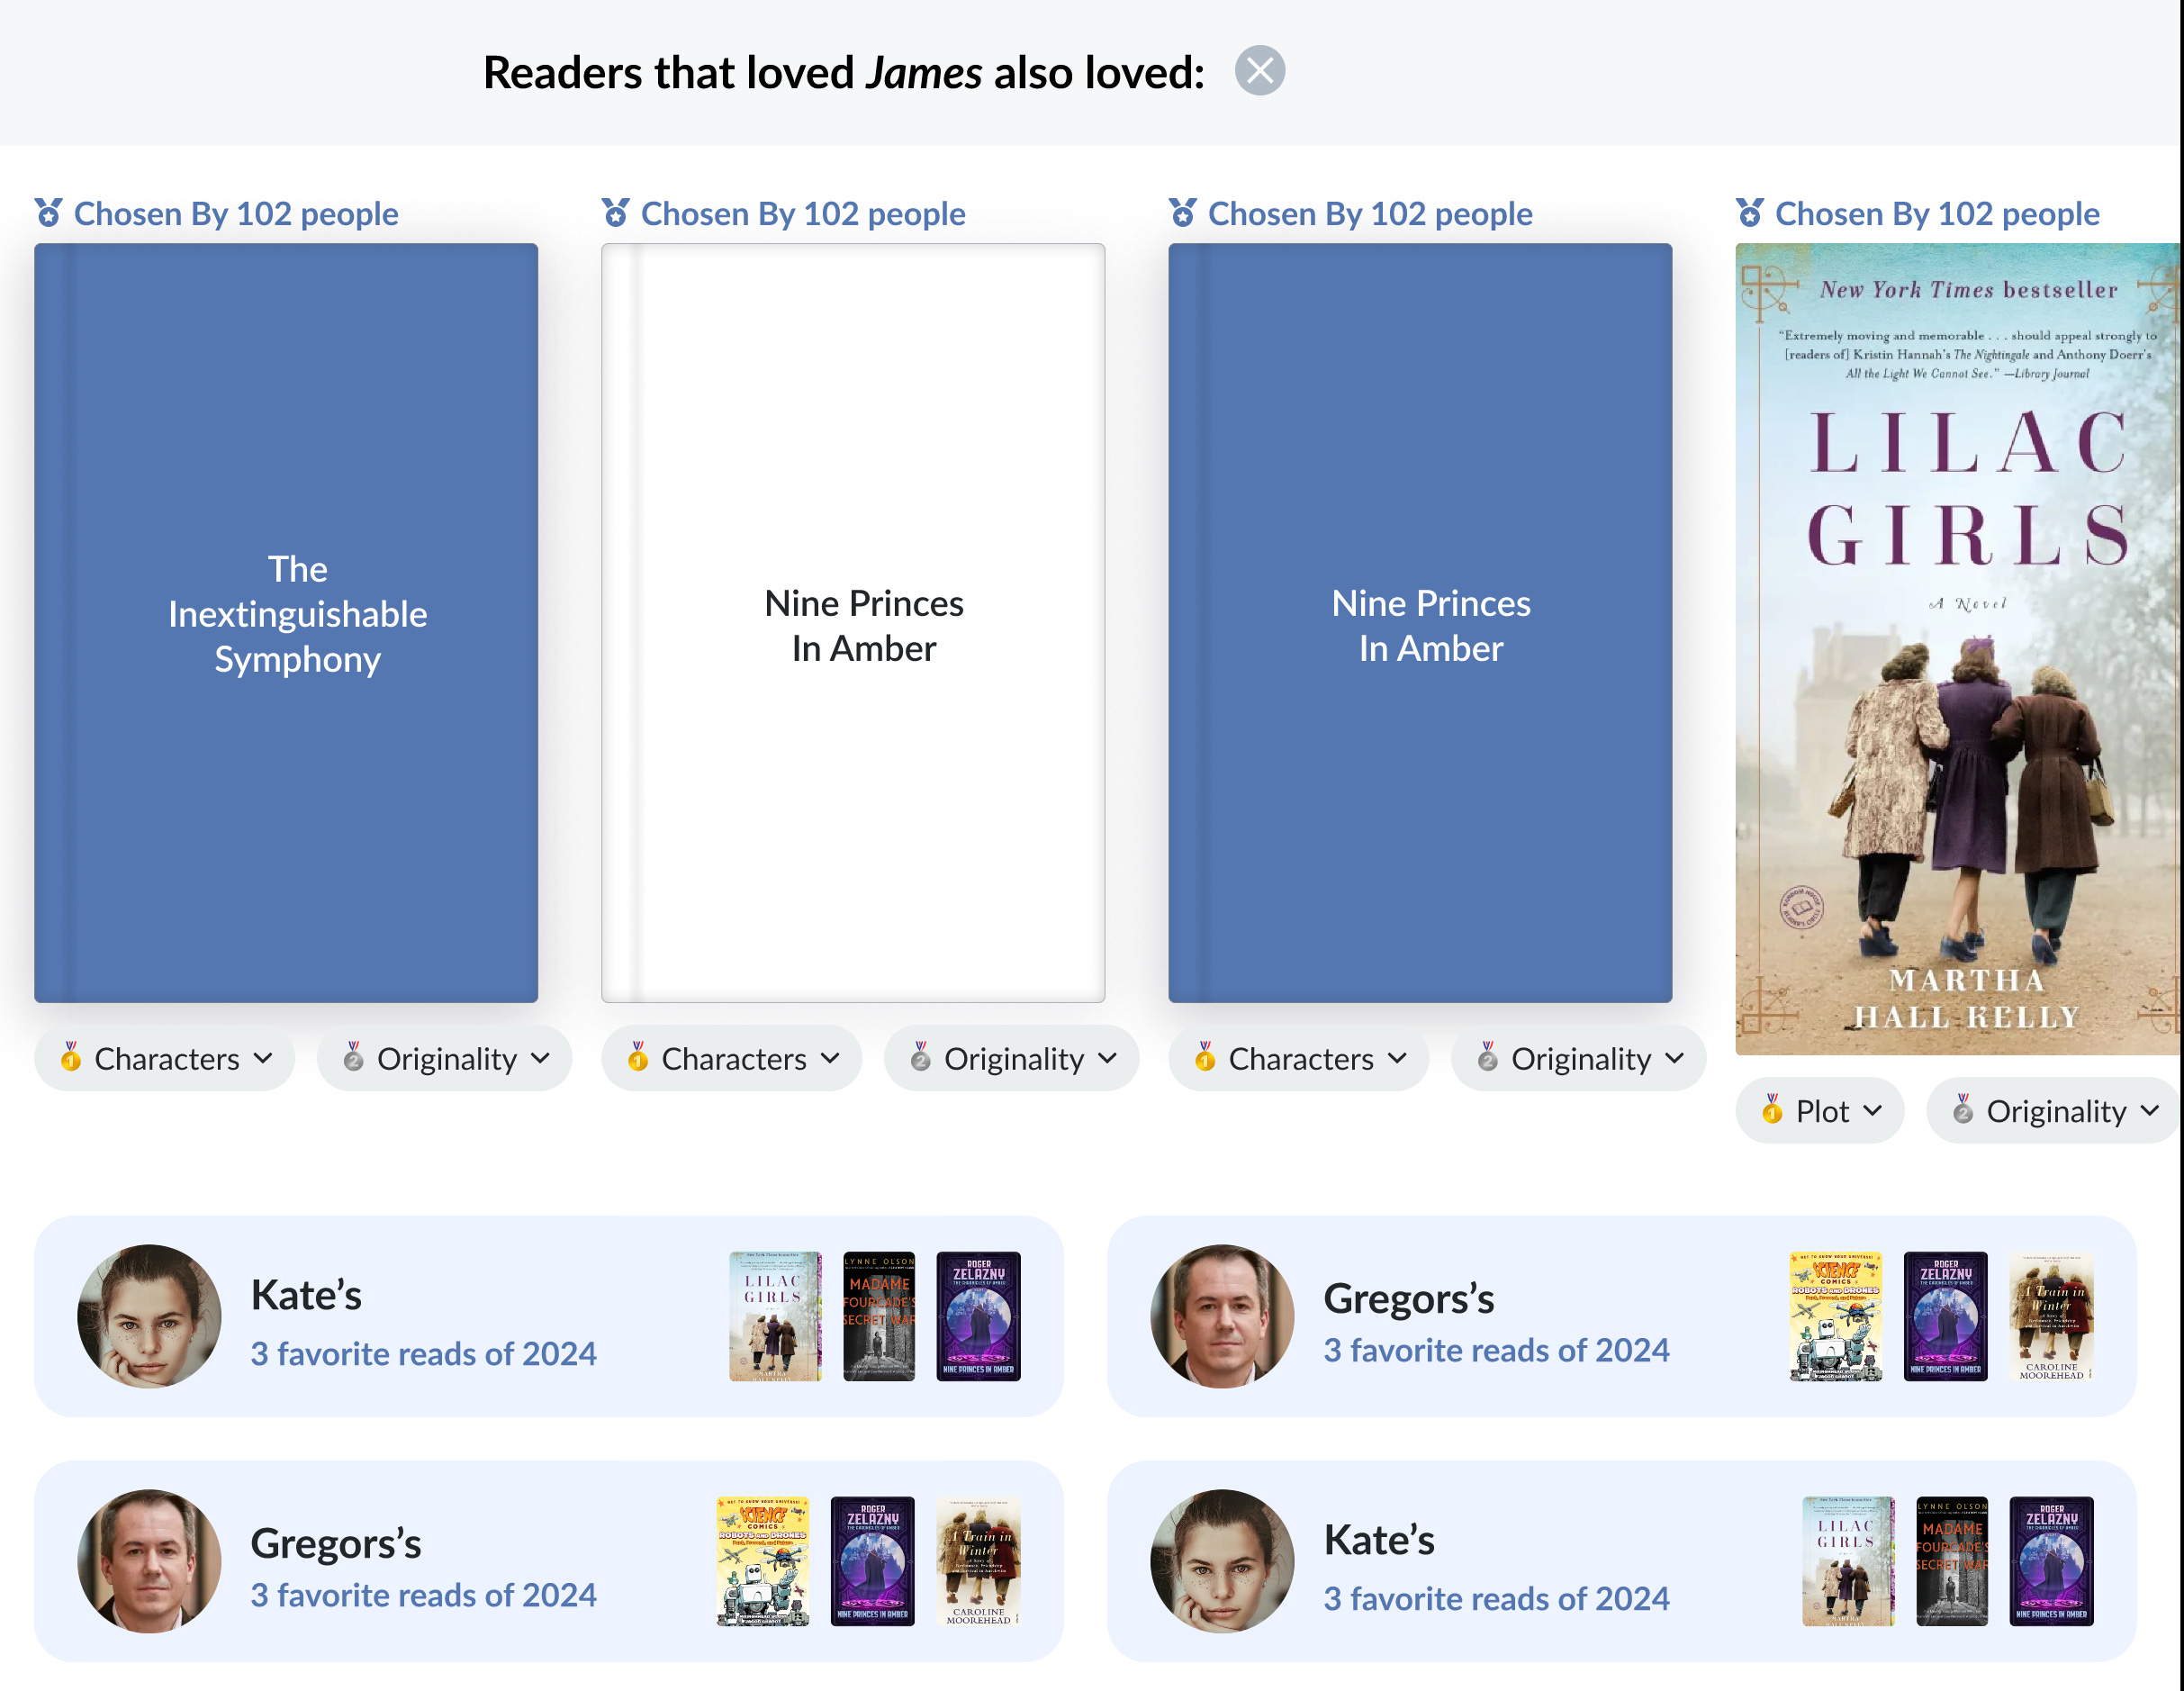Open 'Chosen By 102 people' above white cover
Image resolution: width=2184 pixels, height=1691 pixels.
click(x=802, y=213)
